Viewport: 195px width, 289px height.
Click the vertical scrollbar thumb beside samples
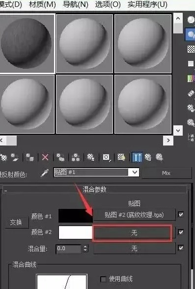click(178, 29)
